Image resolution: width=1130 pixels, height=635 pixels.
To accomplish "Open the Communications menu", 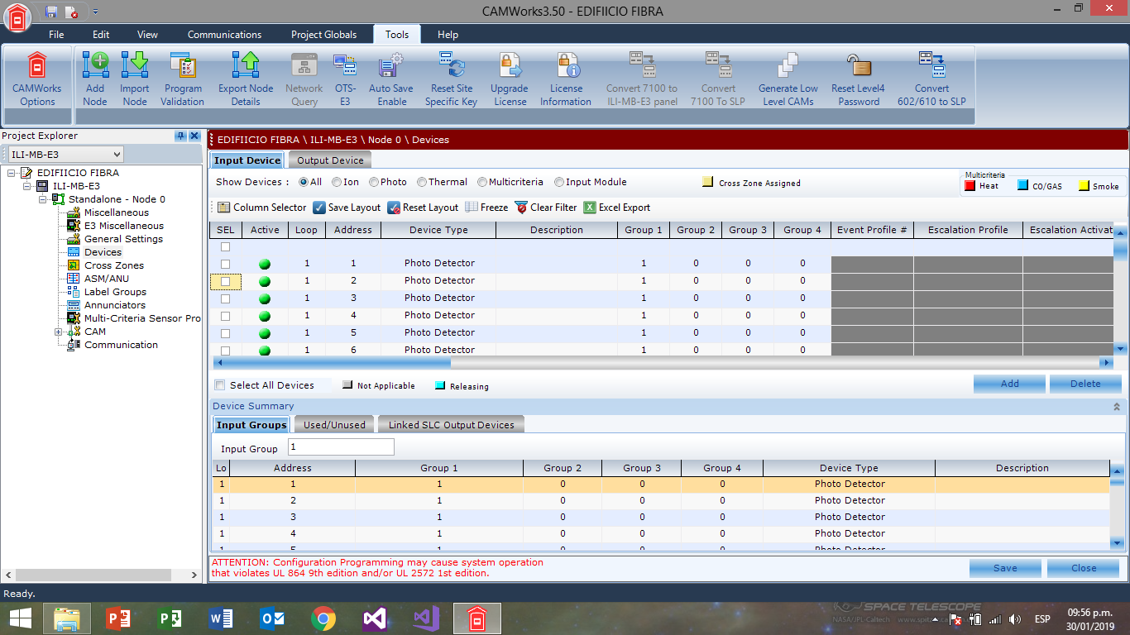I will pos(224,35).
